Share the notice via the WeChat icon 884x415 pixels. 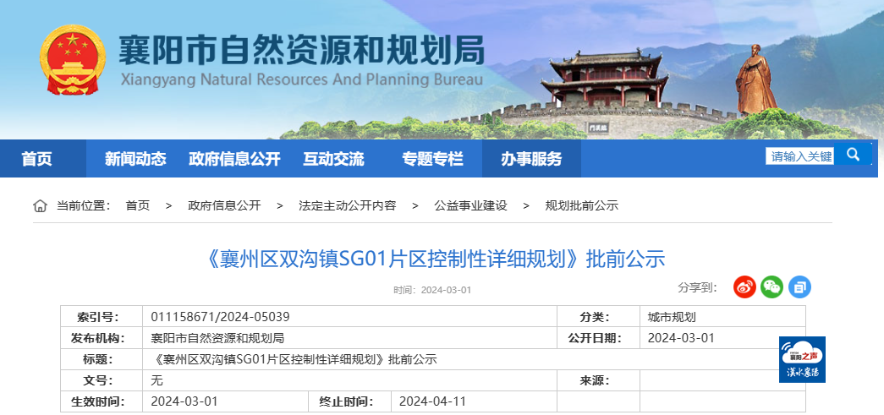[771, 287]
